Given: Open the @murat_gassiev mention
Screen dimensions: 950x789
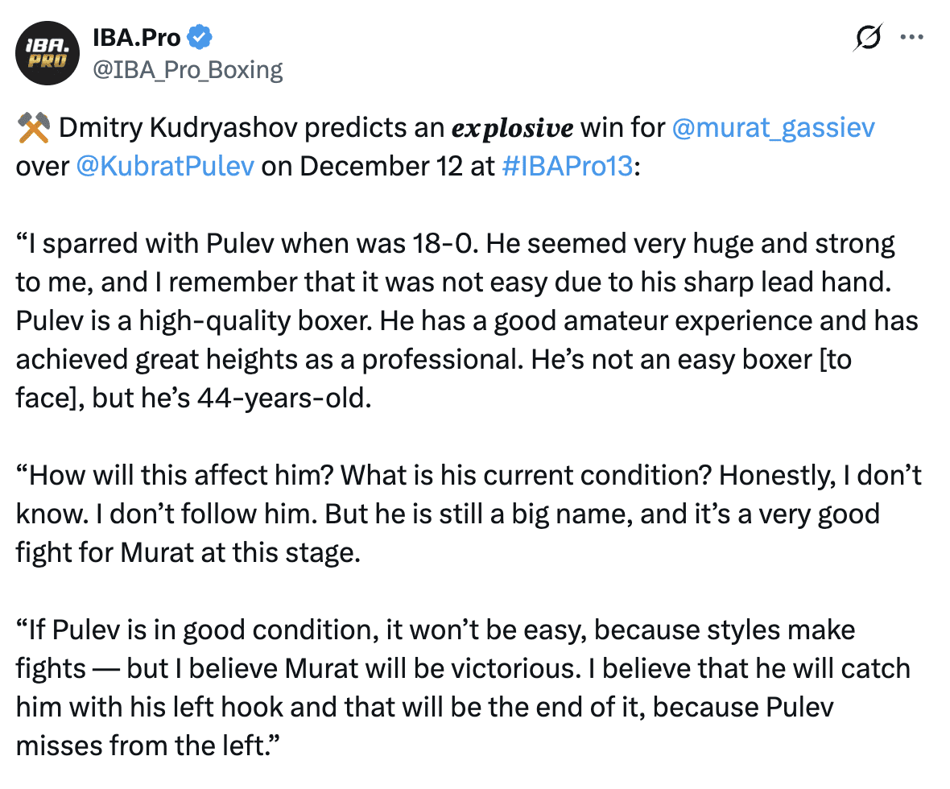Looking at the screenshot, I should [773, 128].
